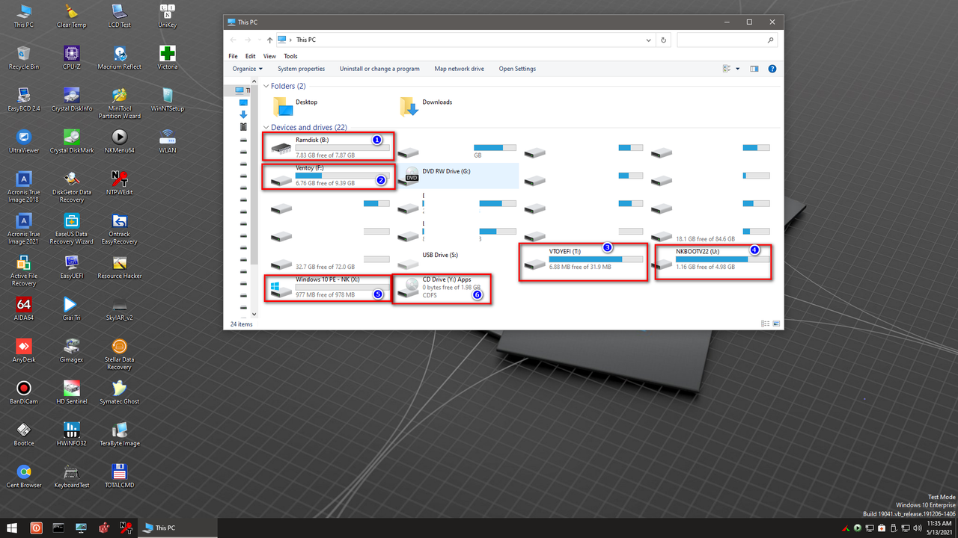The height and width of the screenshot is (538, 958).
Task: Select the DiskGetor Data Recovery icon
Action: pyautogui.click(x=72, y=188)
